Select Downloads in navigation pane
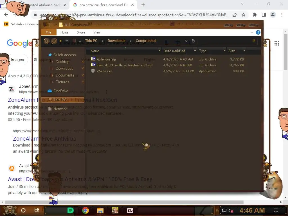Screen dimensions: 288x216 click(64, 69)
